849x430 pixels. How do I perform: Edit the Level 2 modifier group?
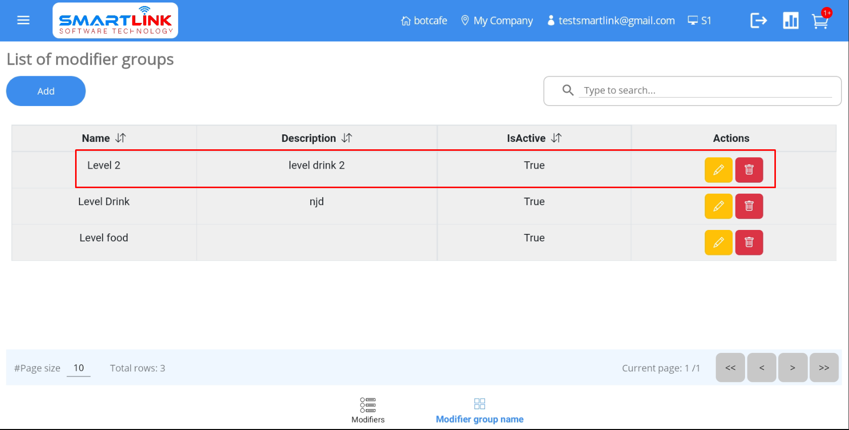click(718, 170)
